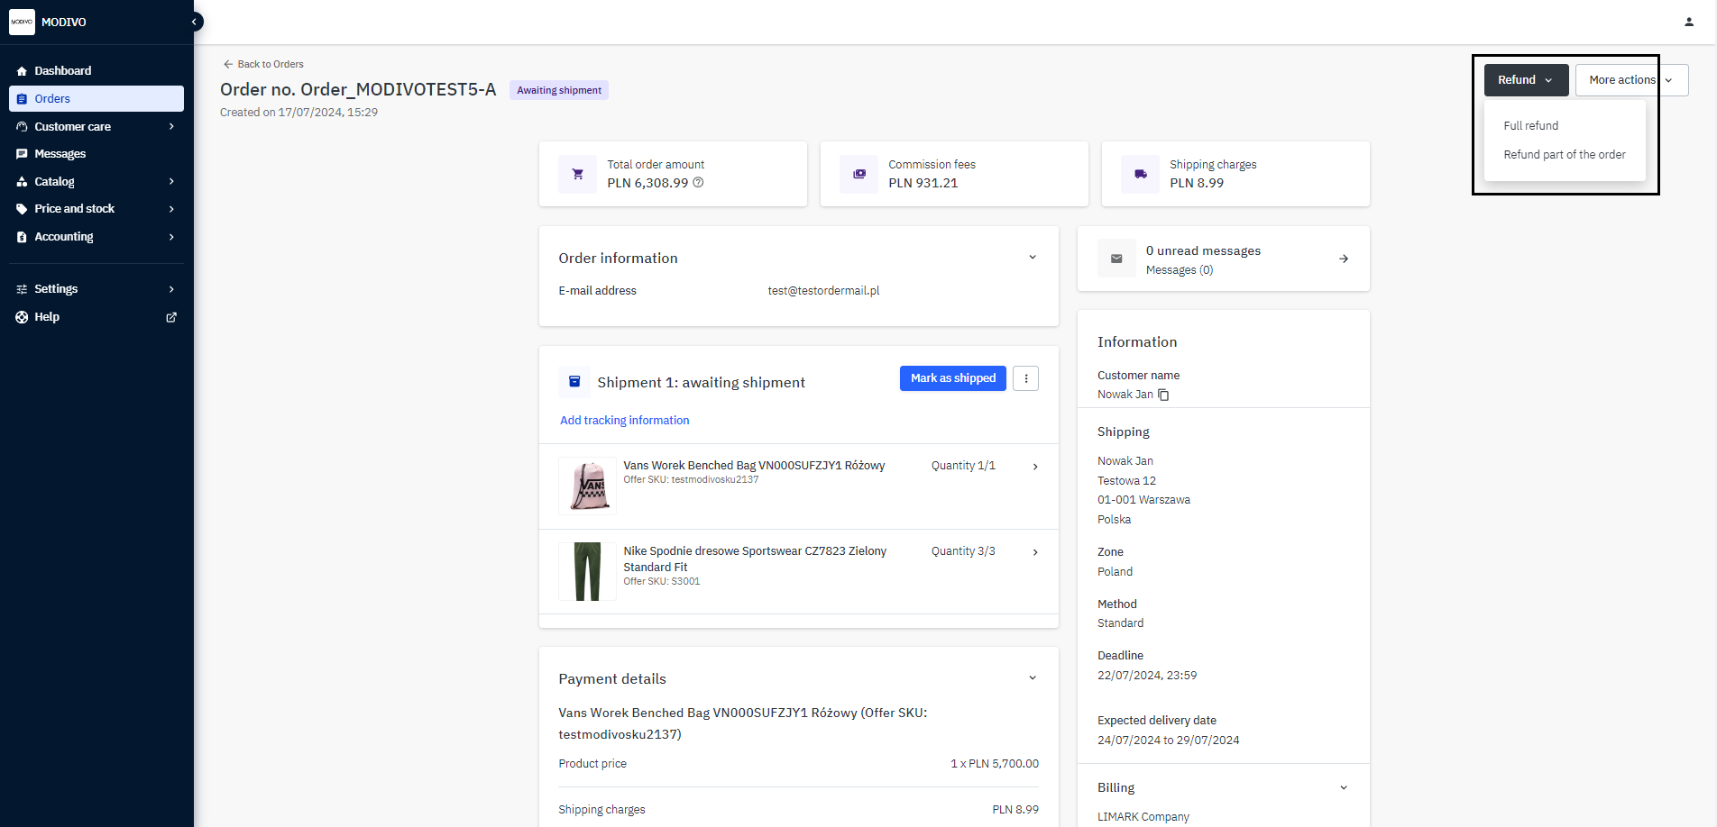
Task: Click the Help external link icon
Action: coord(171,317)
